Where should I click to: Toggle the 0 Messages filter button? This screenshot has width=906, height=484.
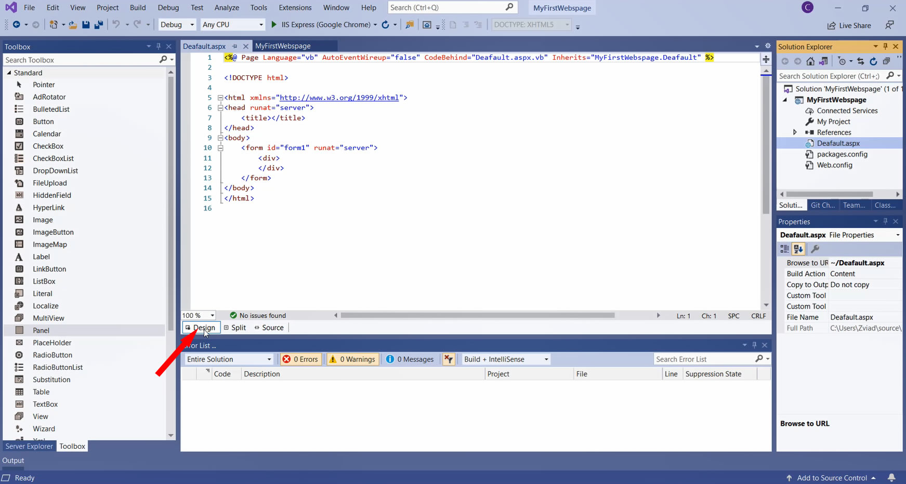[x=410, y=359]
